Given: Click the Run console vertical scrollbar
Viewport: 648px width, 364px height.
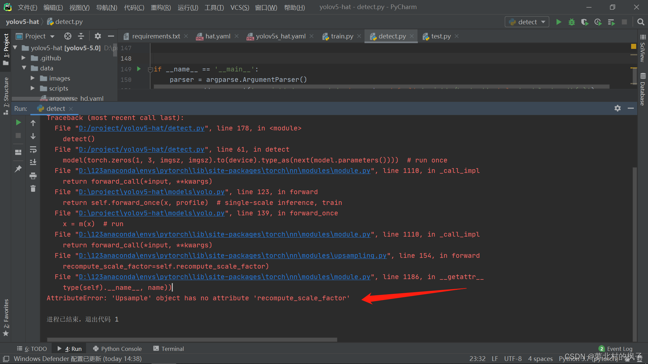Looking at the screenshot, I should [x=634, y=254].
